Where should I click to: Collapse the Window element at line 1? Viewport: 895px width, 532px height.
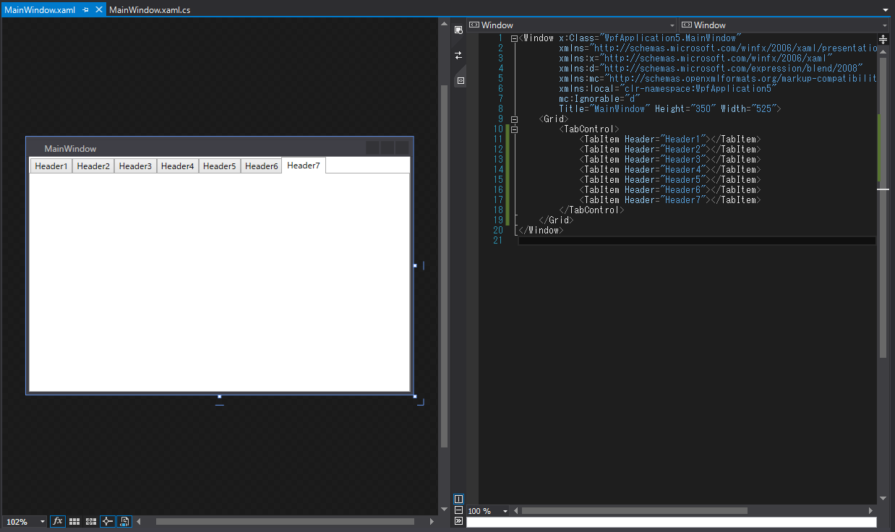(x=513, y=37)
